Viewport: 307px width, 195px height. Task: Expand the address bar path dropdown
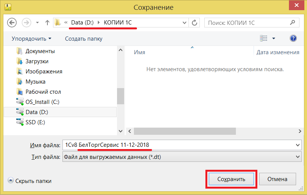[184, 23]
